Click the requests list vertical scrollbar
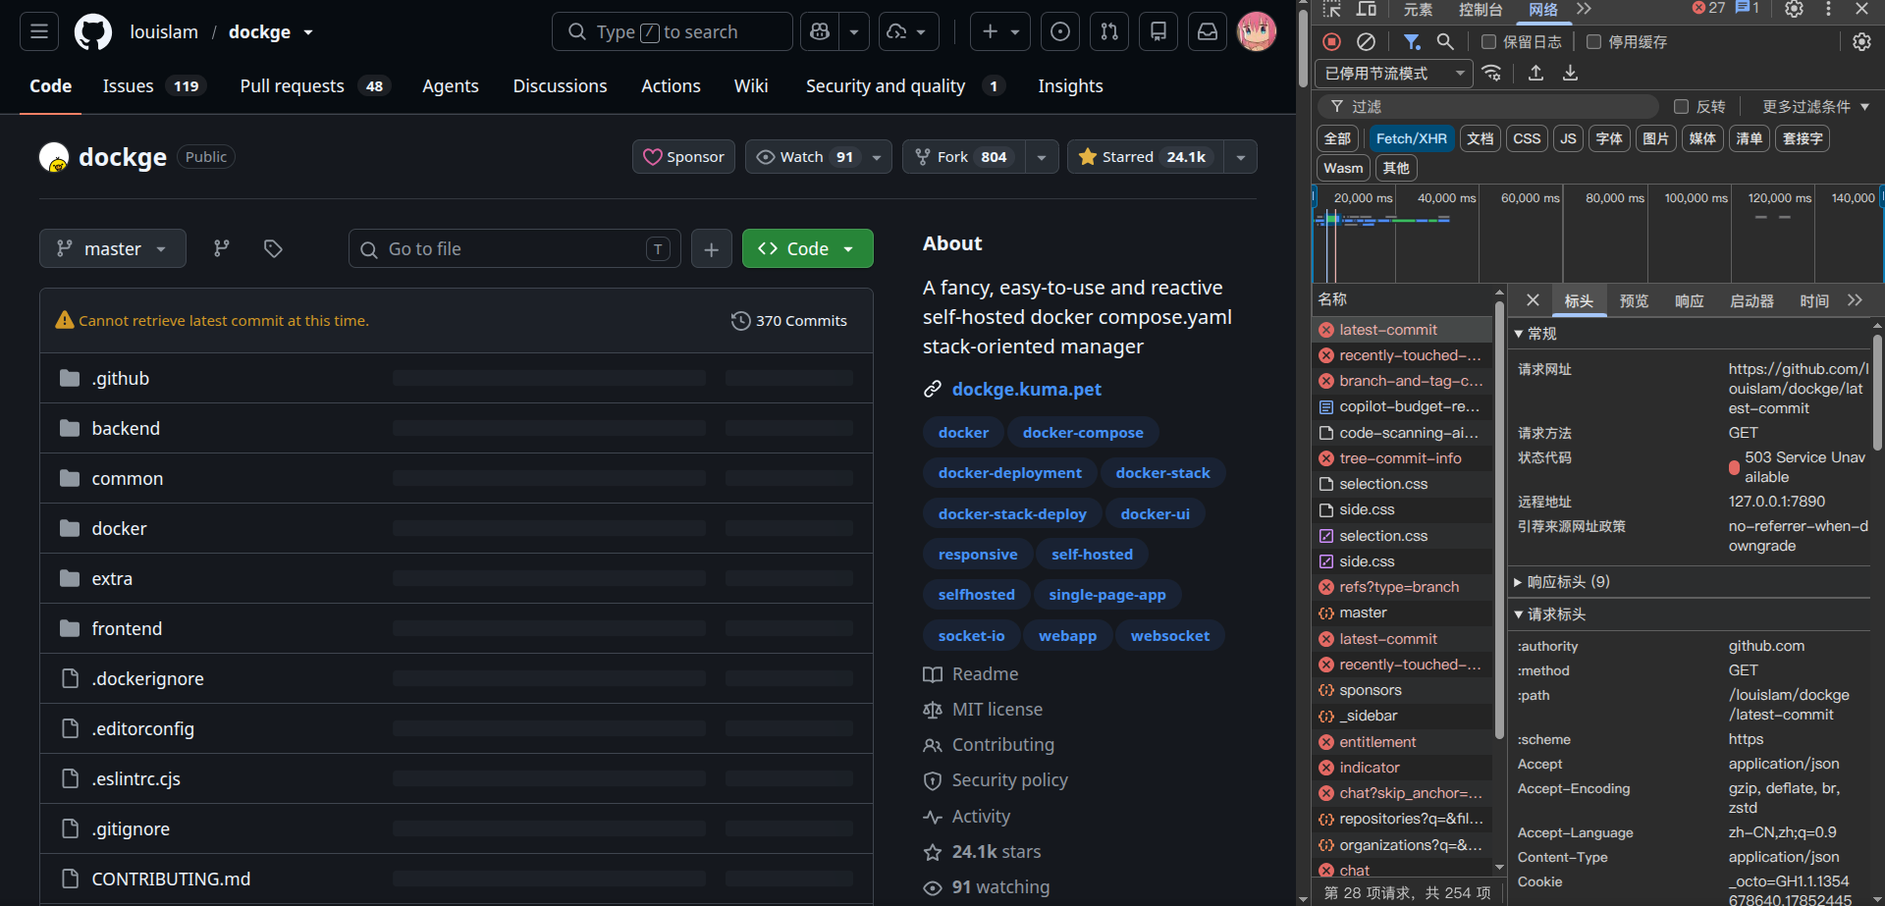Screen dimensions: 1885x906 click(x=1499, y=520)
